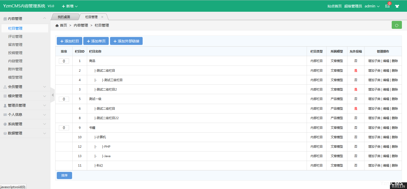Click the home icon in breadcrumb
The height and width of the screenshot is (189, 407).
(57, 26)
